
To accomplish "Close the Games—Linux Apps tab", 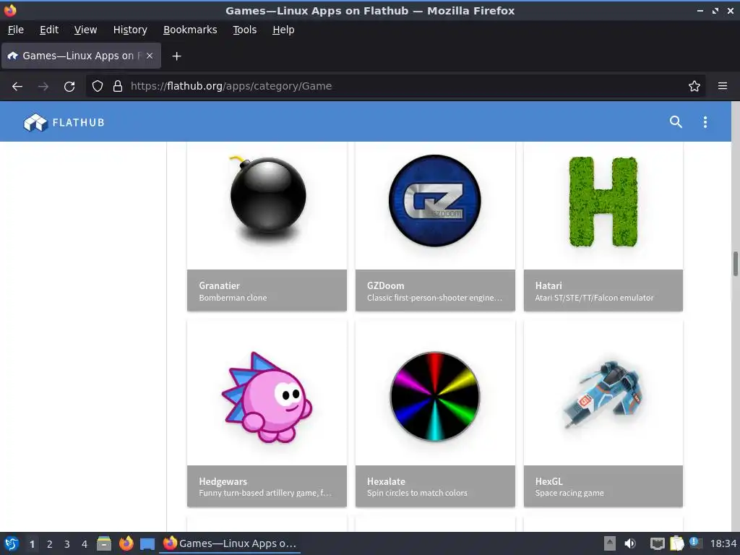I will click(149, 56).
